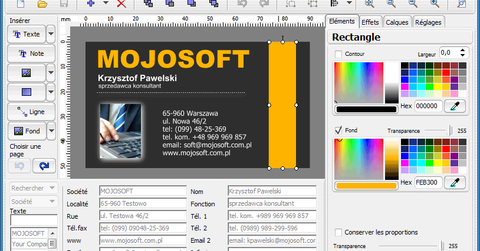Increase Largeur with the up arrow

click(x=462, y=51)
